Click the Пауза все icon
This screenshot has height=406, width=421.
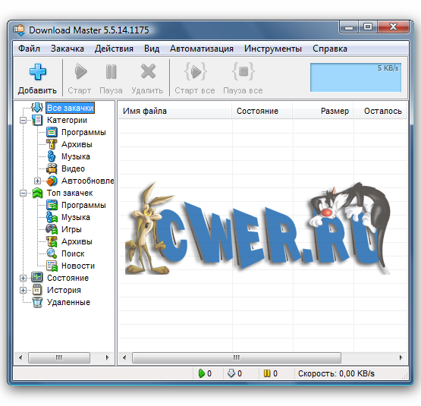coord(243,71)
